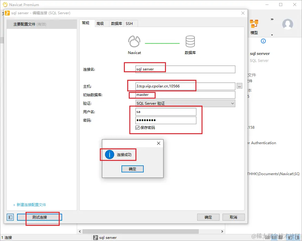Open small dropdown arrow below toolbar chevron

point(272,35)
